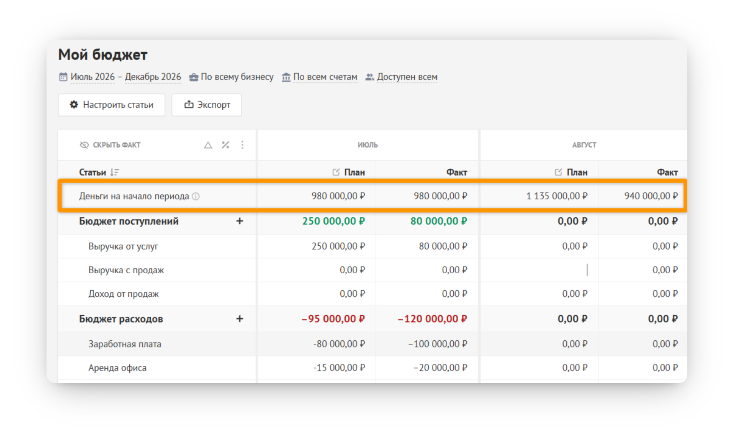Add an item with plus in Бюджет поступлений

click(x=239, y=221)
